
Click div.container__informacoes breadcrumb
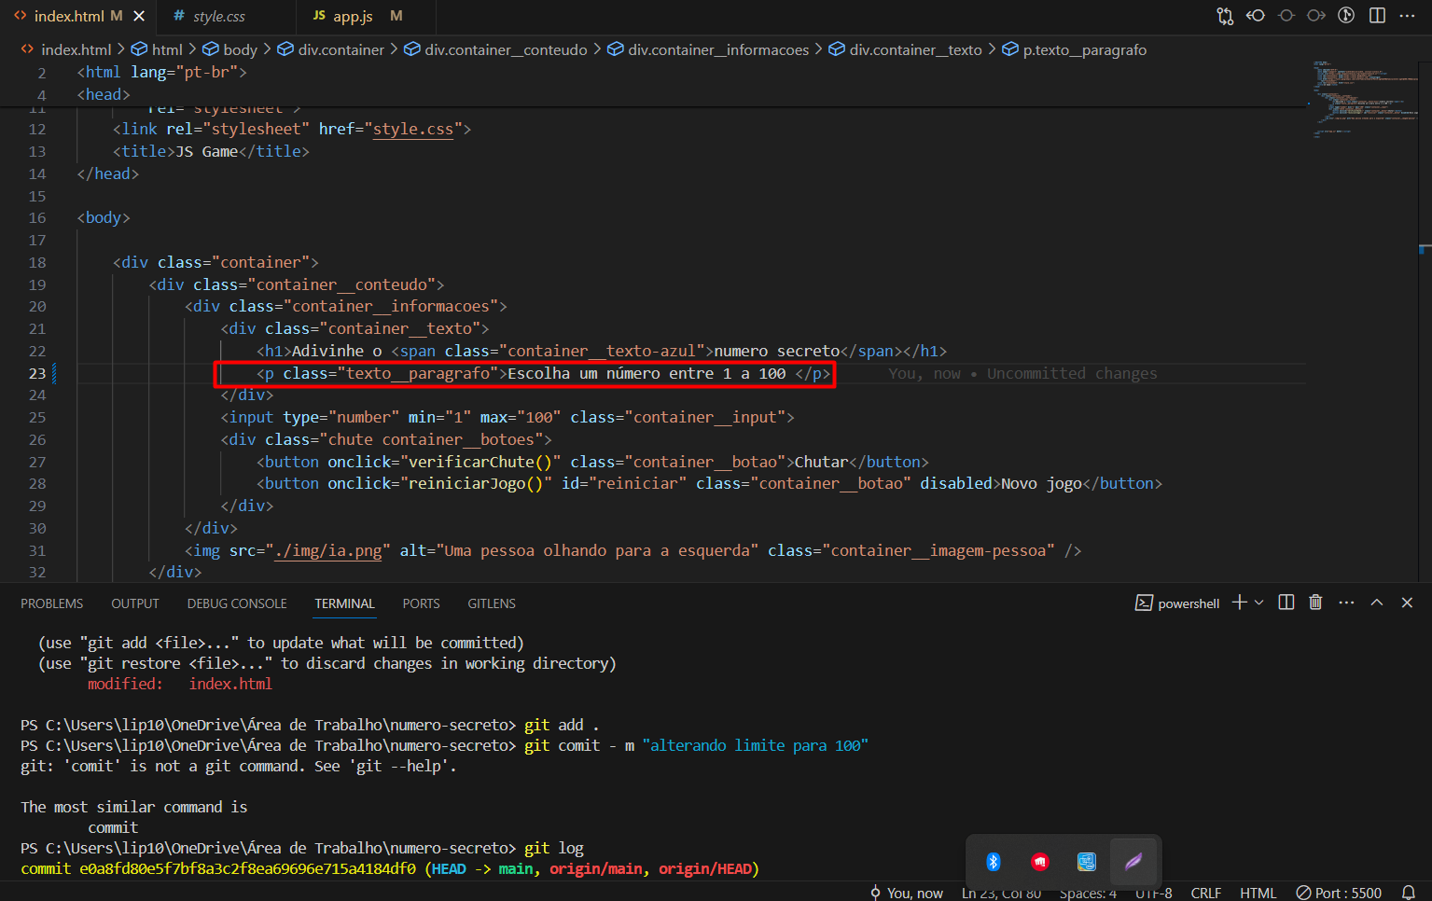pos(708,49)
